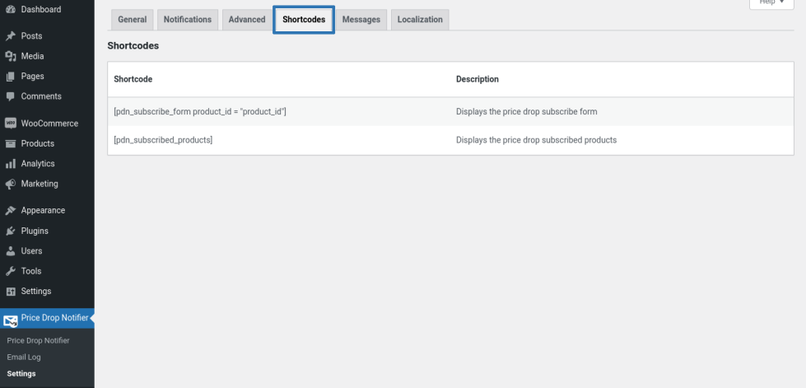Click the Posts pushpin icon
The image size is (806, 388).
point(11,36)
